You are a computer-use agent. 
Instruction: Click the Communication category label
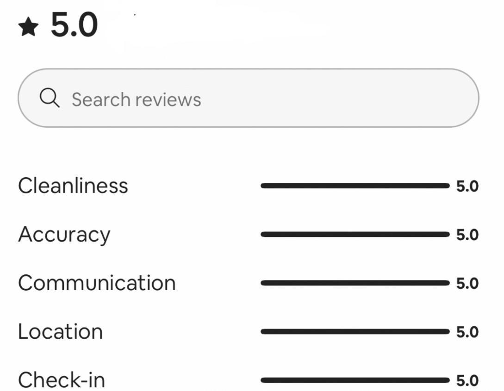point(97,283)
